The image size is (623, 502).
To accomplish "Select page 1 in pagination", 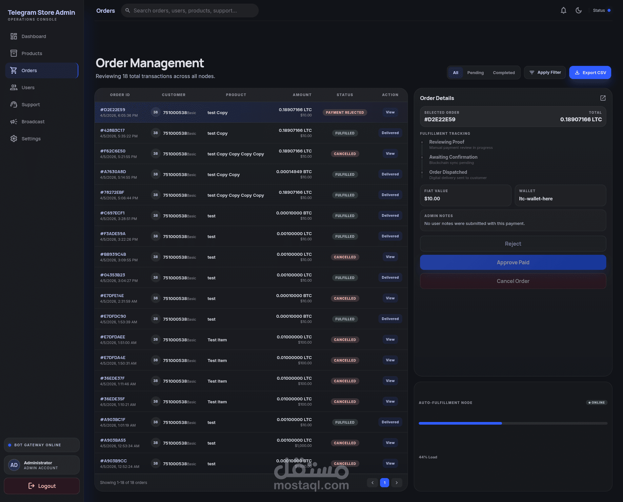I will 385,483.
